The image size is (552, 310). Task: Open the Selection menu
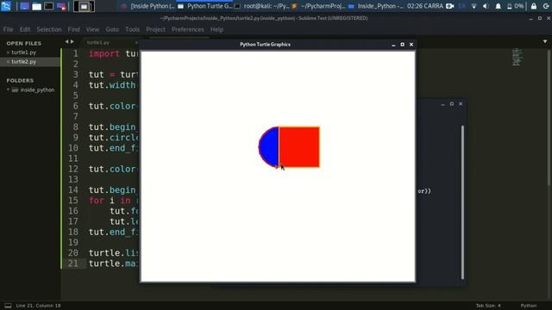pyautogui.click(x=49, y=29)
